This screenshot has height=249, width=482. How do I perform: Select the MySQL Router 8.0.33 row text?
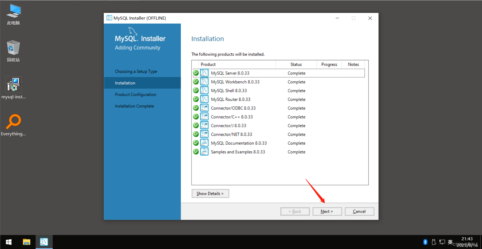click(230, 99)
